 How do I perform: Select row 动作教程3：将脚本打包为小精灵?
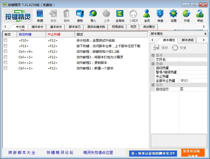coord(75,57)
